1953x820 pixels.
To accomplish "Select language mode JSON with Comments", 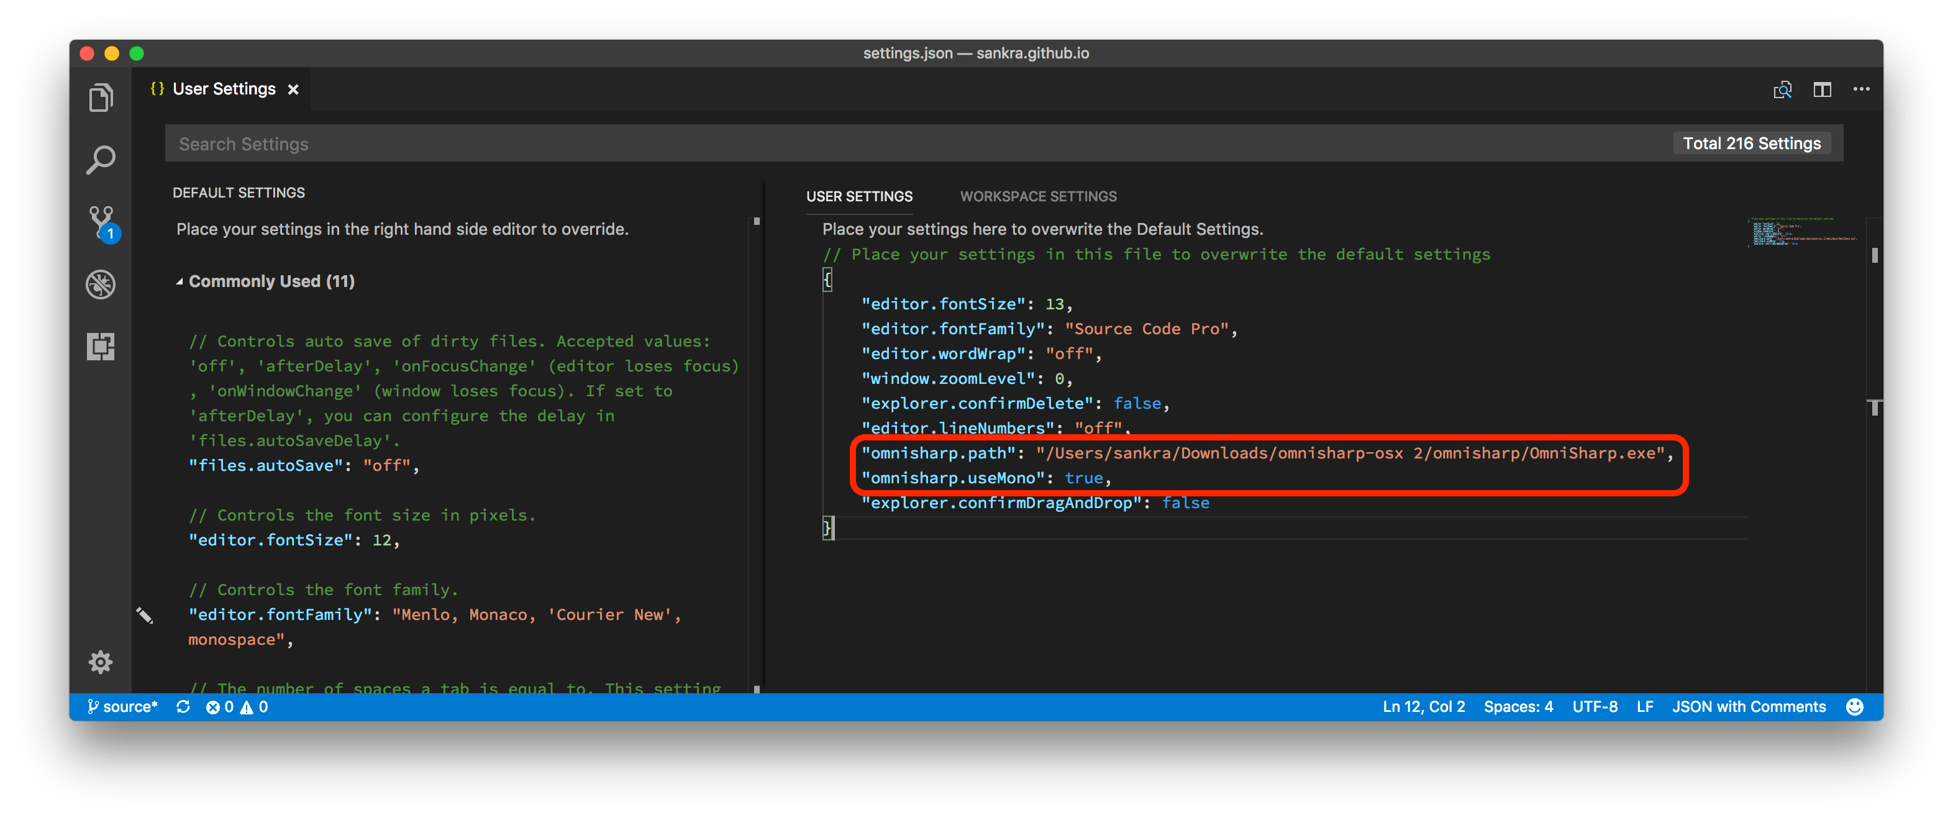I will (1748, 706).
